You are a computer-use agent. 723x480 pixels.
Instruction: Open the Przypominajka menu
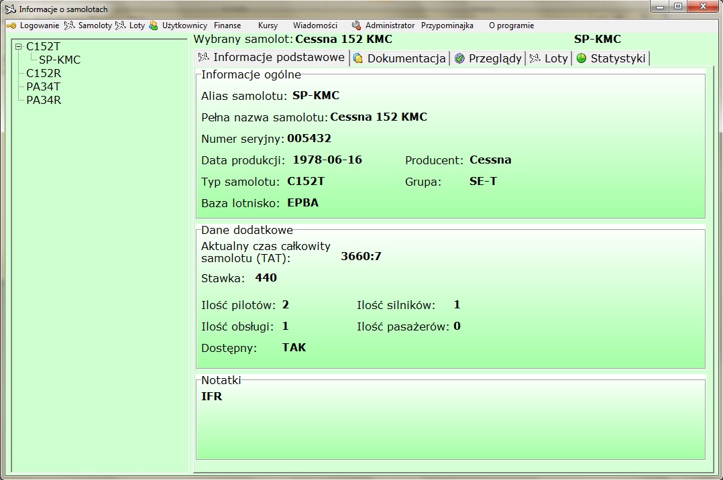pyautogui.click(x=447, y=26)
